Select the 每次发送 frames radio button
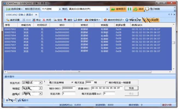This screenshot has height=109, width=179. [x=72, y=83]
